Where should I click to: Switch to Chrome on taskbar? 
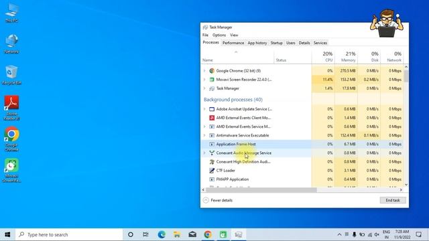pos(208,234)
